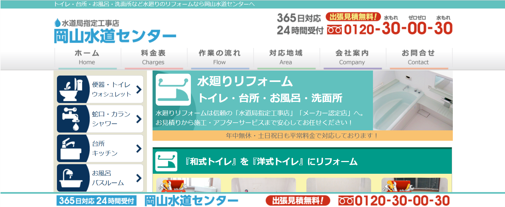Viewport: 505px width, 207px height.
Task: Go to 作業の流れ Flow page
Action: point(220,57)
